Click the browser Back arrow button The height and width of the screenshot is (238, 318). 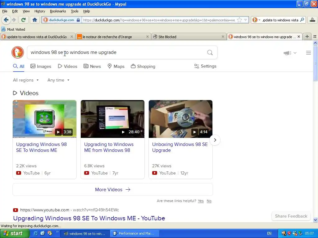6,20
